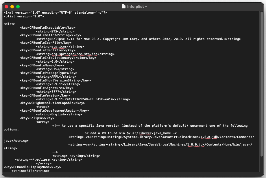
Task: Click the vertical scrollbar thumb
Action: pyautogui.click(x=261, y=84)
